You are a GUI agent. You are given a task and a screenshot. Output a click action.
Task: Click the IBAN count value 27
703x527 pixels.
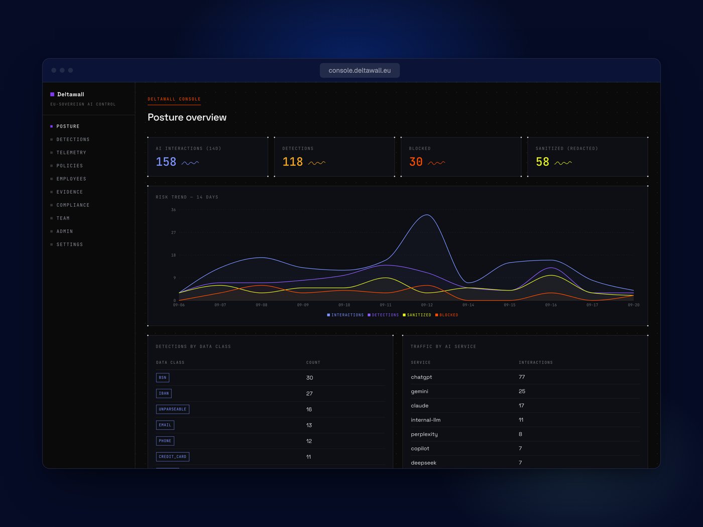pos(309,393)
